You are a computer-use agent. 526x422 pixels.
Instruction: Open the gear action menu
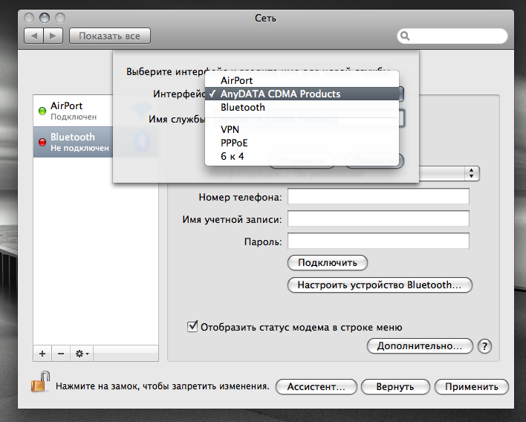pos(82,354)
